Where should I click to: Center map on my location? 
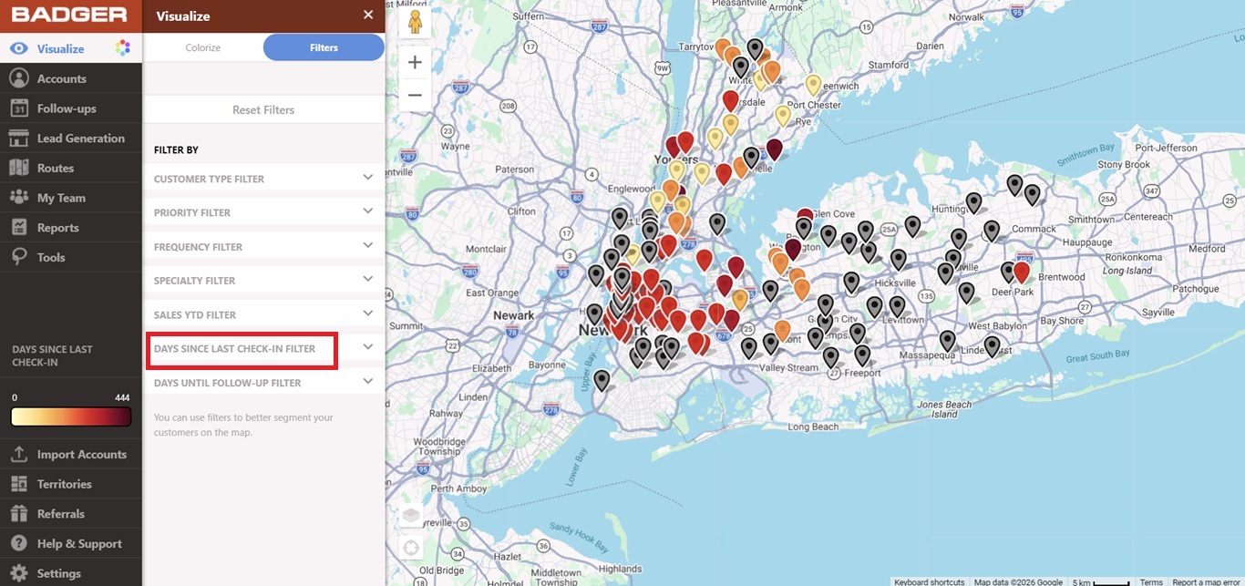[x=411, y=548]
